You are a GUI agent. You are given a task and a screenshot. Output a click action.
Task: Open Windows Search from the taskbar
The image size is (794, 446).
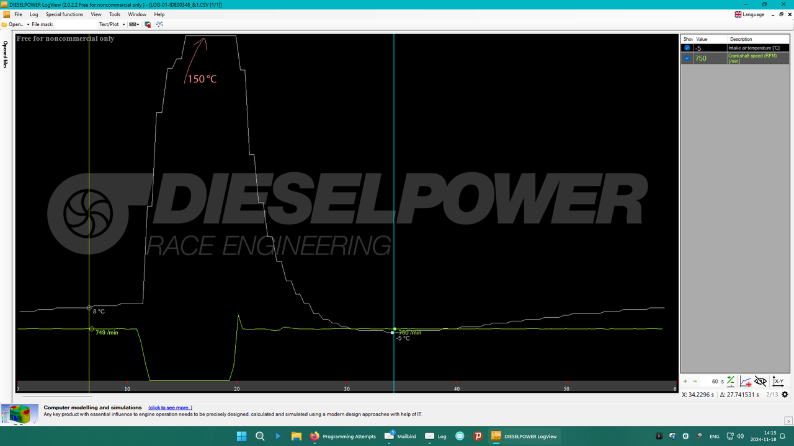pos(261,436)
